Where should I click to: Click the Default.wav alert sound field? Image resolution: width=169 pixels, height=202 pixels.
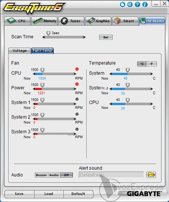click(x=111, y=175)
